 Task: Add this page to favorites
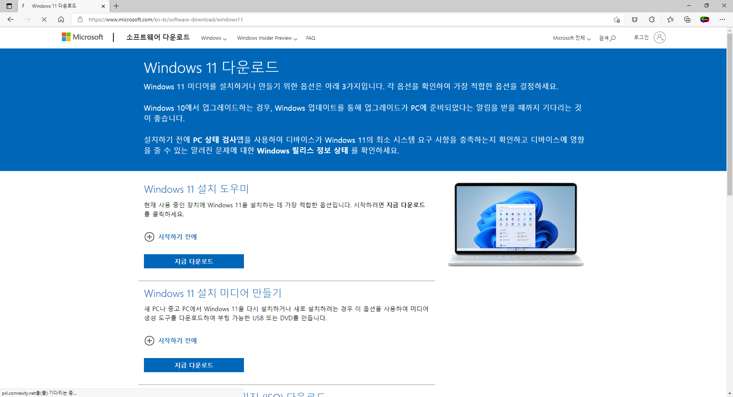pos(617,19)
